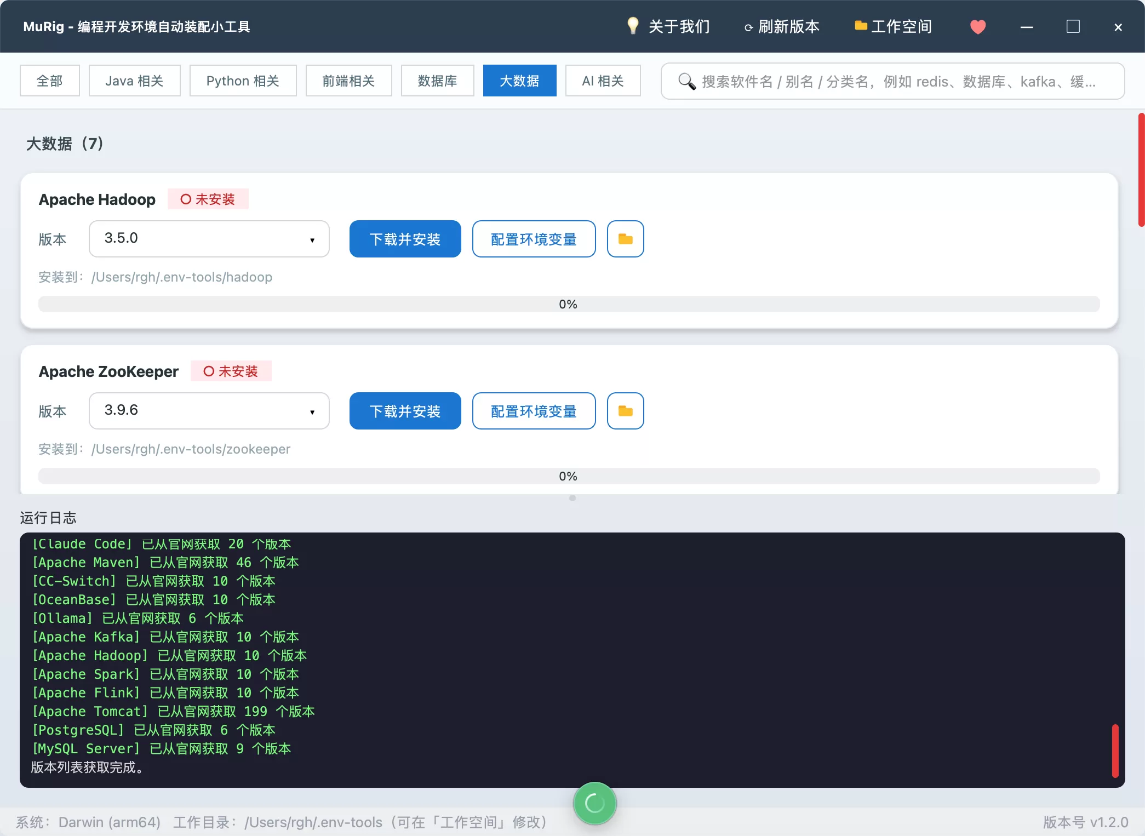1145x836 pixels.
Task: Click the 运行日志 label
Action: click(x=48, y=518)
